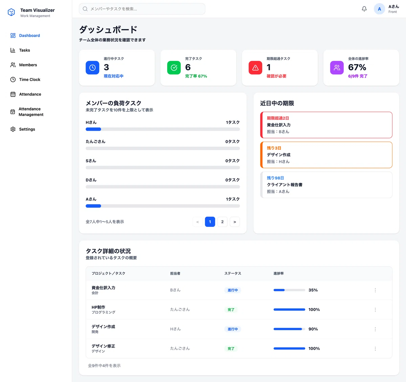Click the blue clock icon for 進行中タスク
Image resolution: width=406 pixels, height=382 pixels.
92,68
